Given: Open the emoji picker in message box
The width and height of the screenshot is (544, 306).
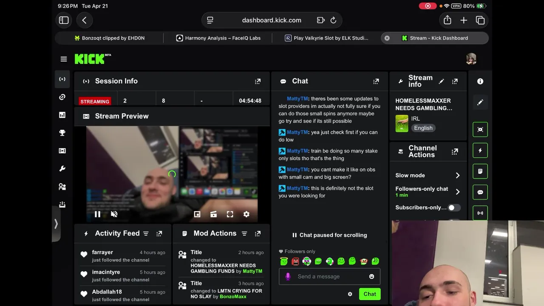Looking at the screenshot, I should click(371, 276).
